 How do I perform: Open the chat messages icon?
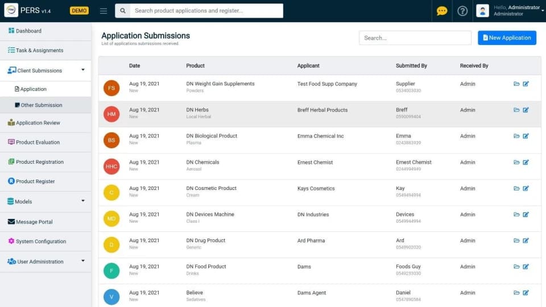441,11
